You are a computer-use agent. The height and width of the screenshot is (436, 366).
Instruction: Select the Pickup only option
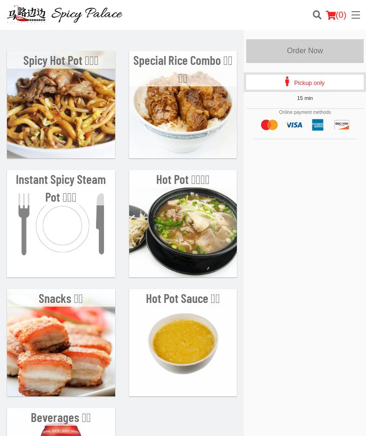[x=305, y=82]
